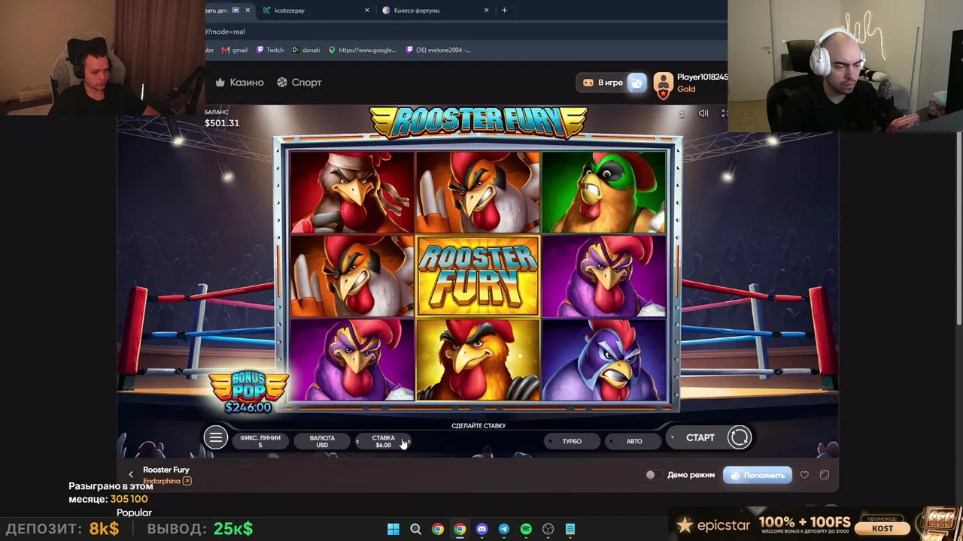Open the Player1018245 profile avatar
The image size is (963, 541).
point(663,83)
